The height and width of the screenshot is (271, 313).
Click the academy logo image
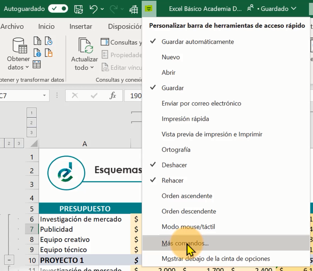[66, 173]
